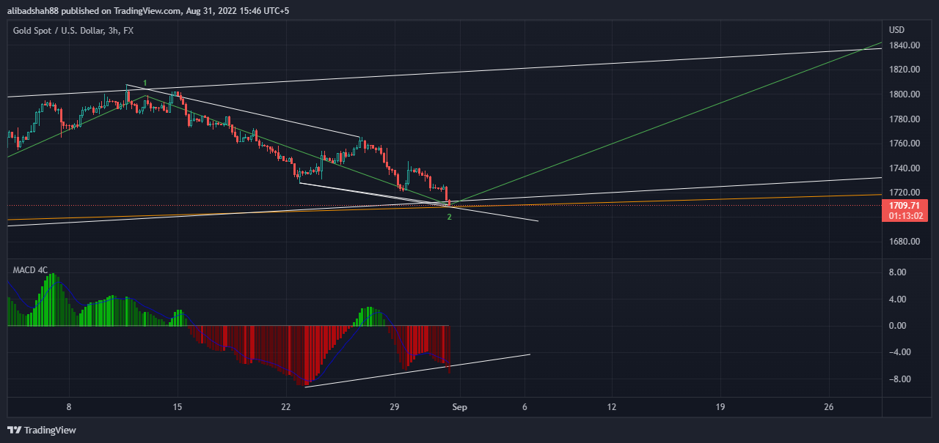
Task: Click the '15' date label on time axis
Action: pos(177,407)
